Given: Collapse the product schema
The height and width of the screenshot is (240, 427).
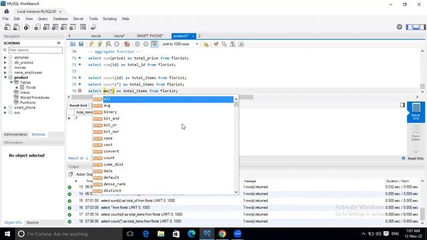Looking at the screenshot, I should pos(5,77).
